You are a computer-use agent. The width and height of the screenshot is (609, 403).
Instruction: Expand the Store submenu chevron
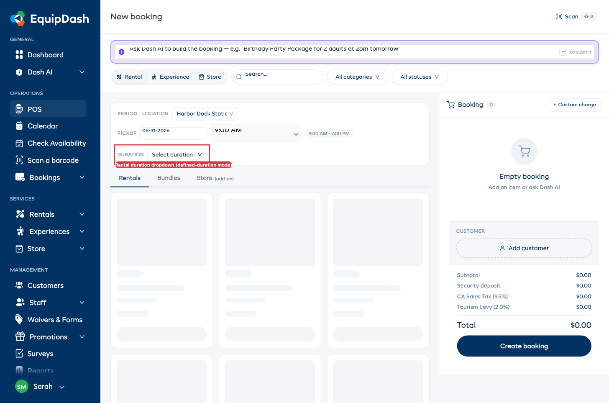[x=82, y=249]
